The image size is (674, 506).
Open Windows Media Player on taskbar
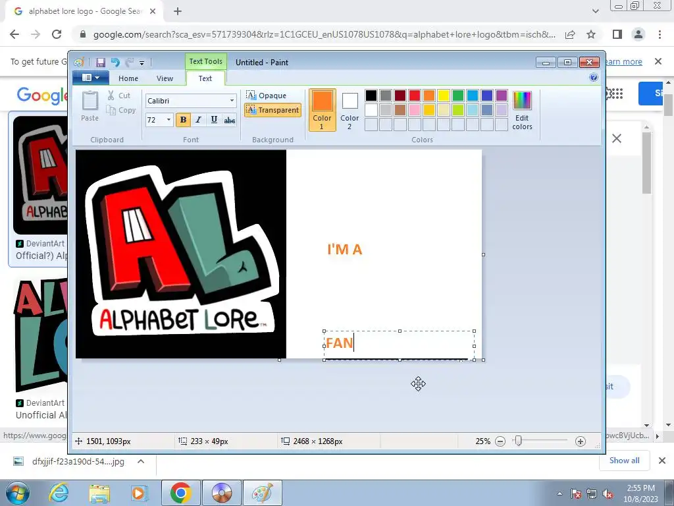coord(139,493)
